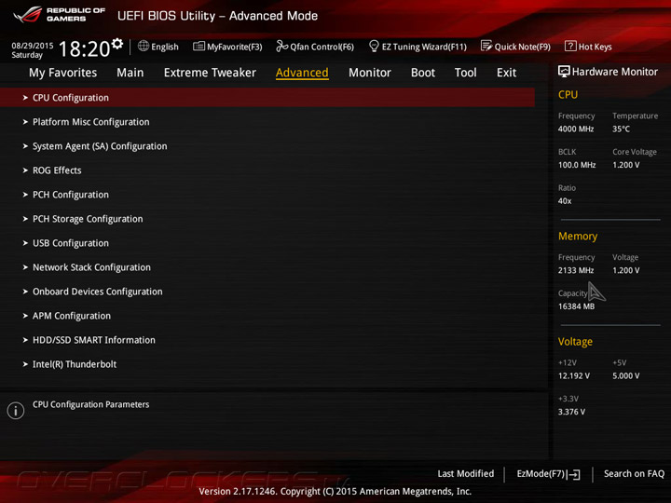Go to the Exit tab
Viewport: 671px width, 503px height.
[506, 73]
